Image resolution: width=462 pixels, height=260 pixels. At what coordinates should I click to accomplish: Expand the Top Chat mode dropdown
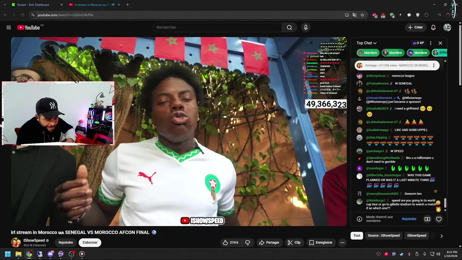[x=366, y=43]
